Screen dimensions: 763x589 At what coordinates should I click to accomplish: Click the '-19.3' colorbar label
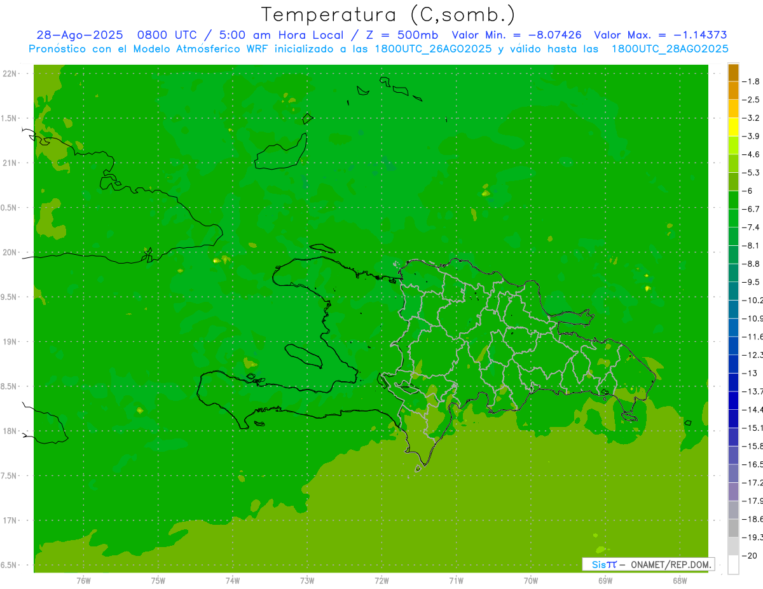[753, 538]
